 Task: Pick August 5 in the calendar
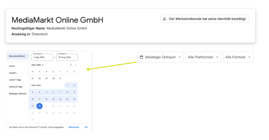coord(46,92)
